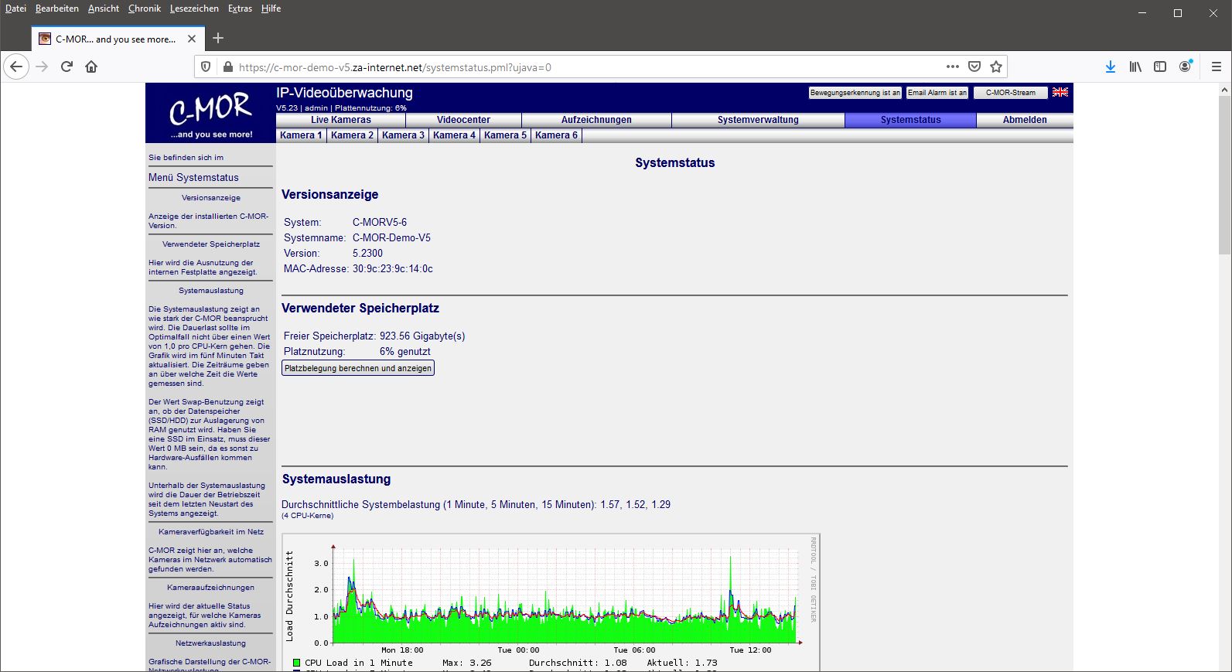Screen dimensions: 1232x672
Task: Open the Bearbeiten menu
Action: tap(57, 9)
